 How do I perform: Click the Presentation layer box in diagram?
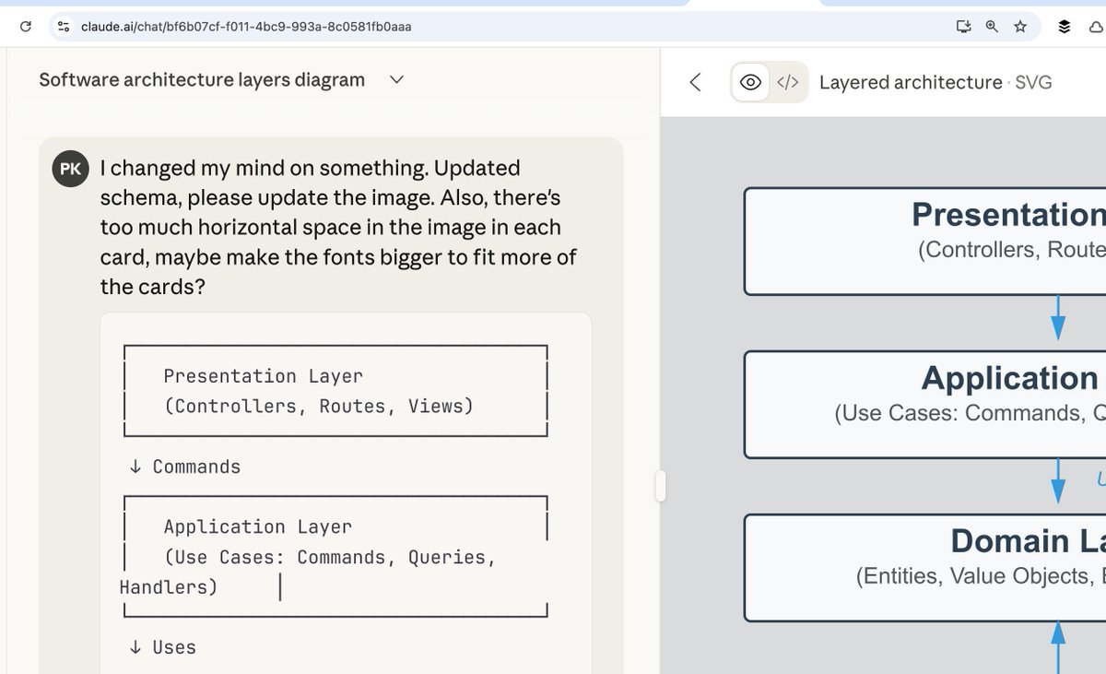coord(924,242)
